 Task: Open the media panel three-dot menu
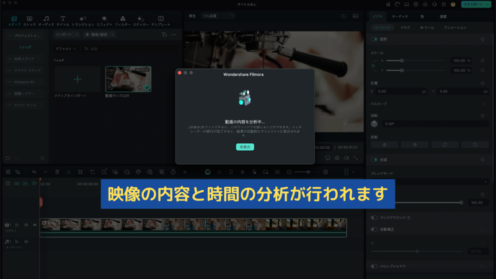[x=174, y=35]
